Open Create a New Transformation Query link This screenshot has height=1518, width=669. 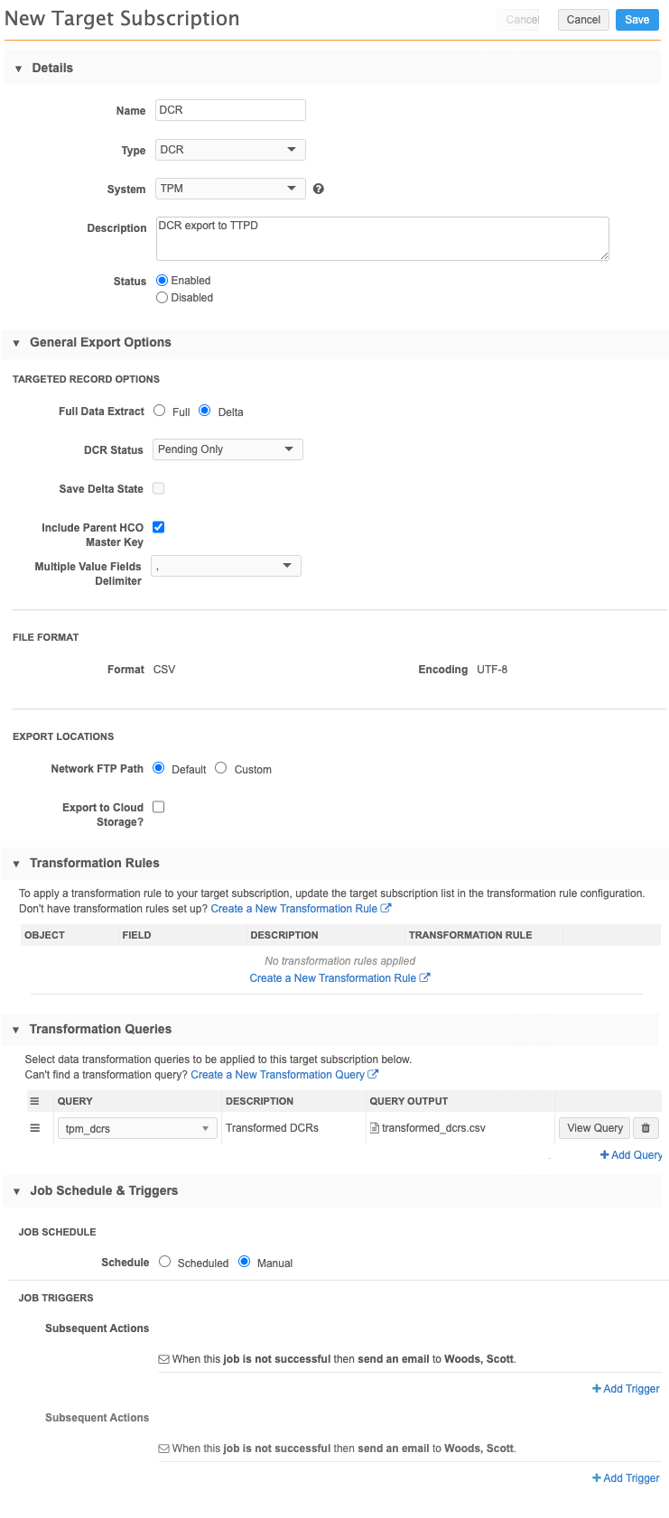[x=278, y=1075]
